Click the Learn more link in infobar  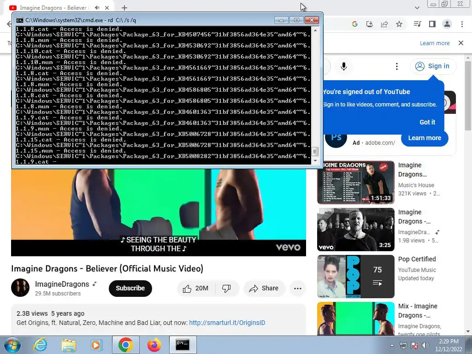pyautogui.click(x=435, y=43)
